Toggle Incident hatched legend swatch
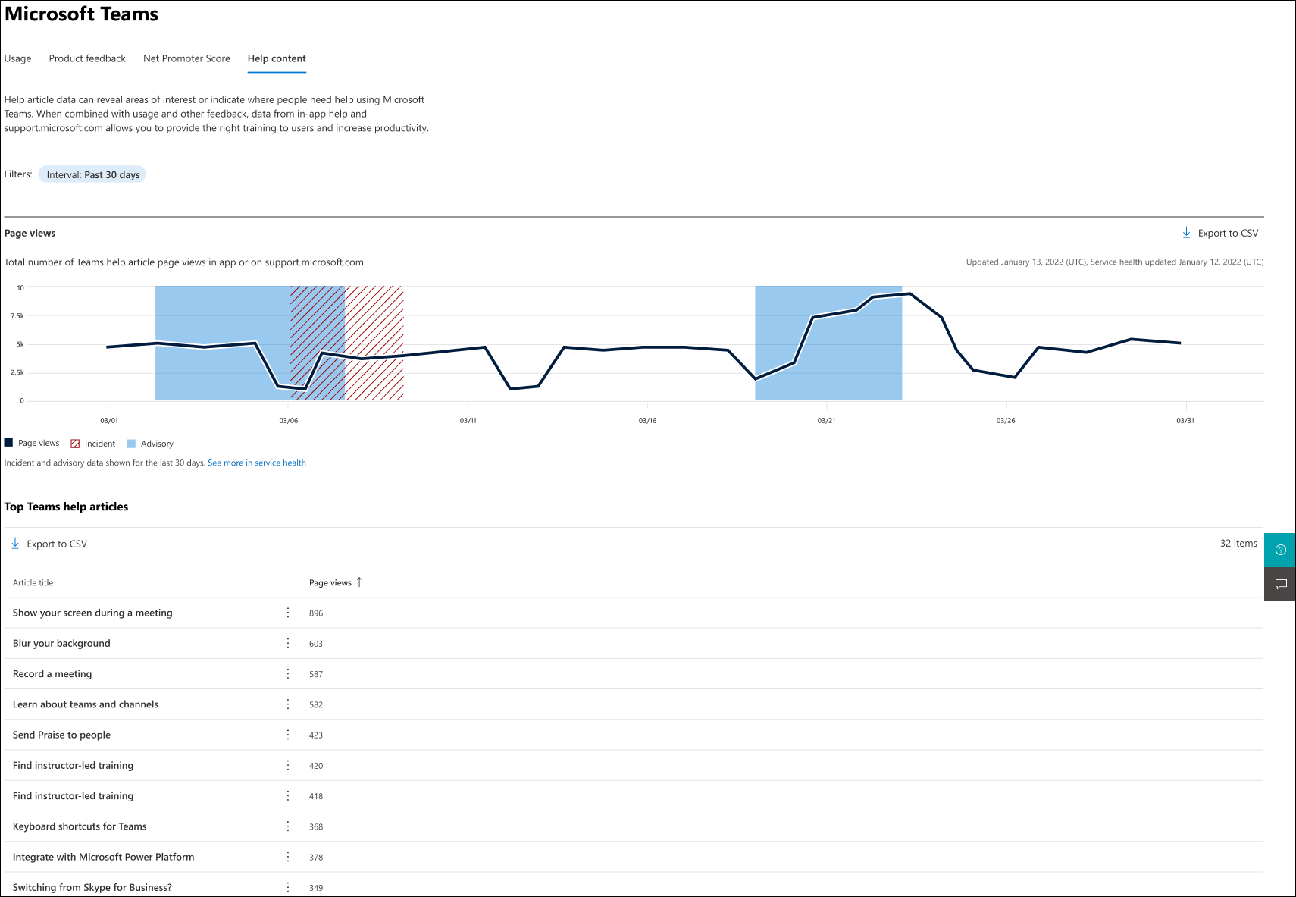Image resolution: width=1296 pixels, height=897 pixels. coord(75,444)
